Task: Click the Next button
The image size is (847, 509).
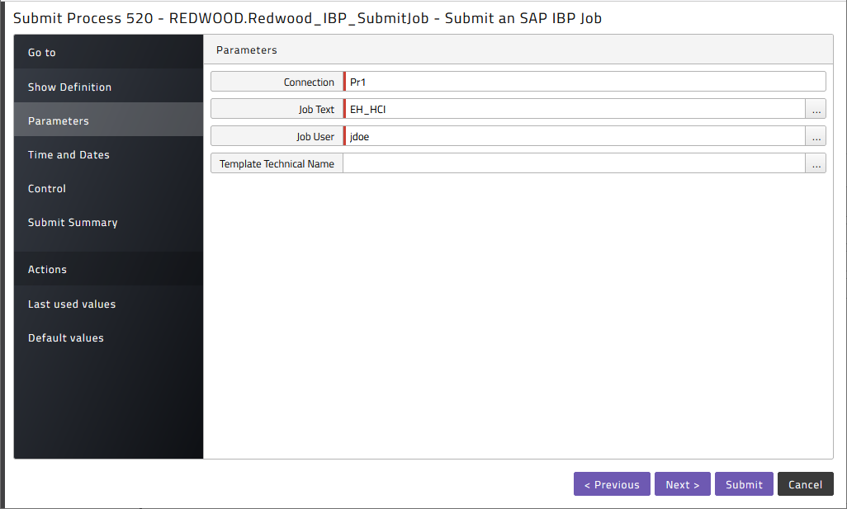Action: click(682, 484)
